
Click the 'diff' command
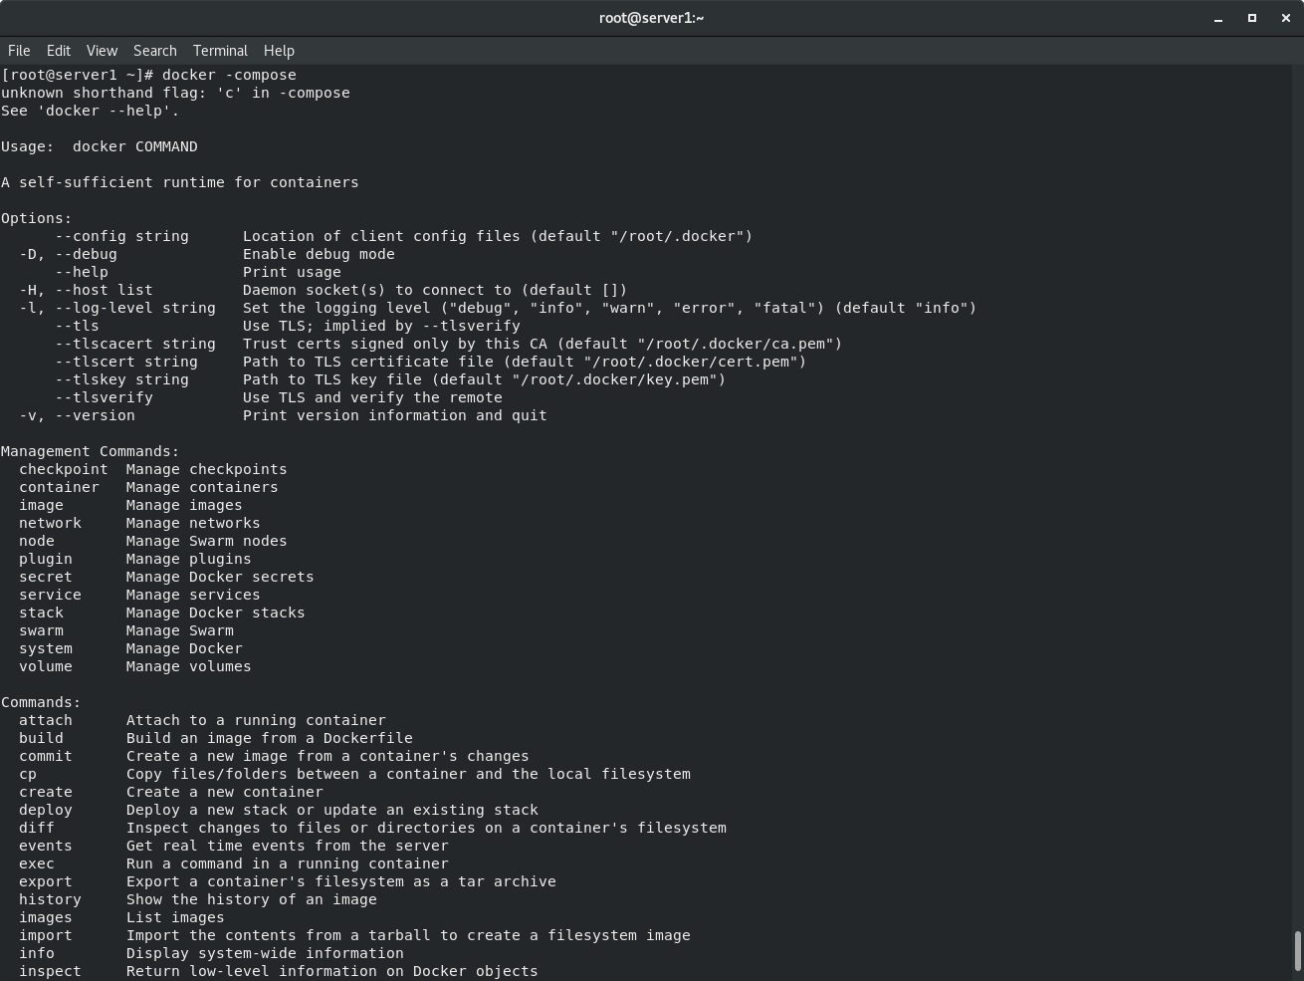click(37, 828)
